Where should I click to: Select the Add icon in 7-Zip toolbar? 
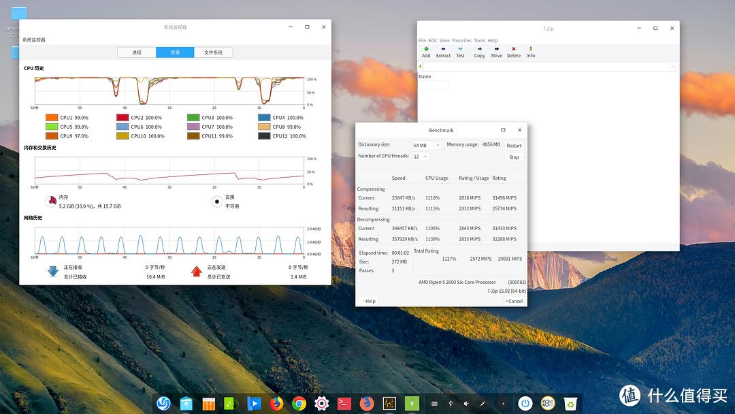pyautogui.click(x=426, y=51)
